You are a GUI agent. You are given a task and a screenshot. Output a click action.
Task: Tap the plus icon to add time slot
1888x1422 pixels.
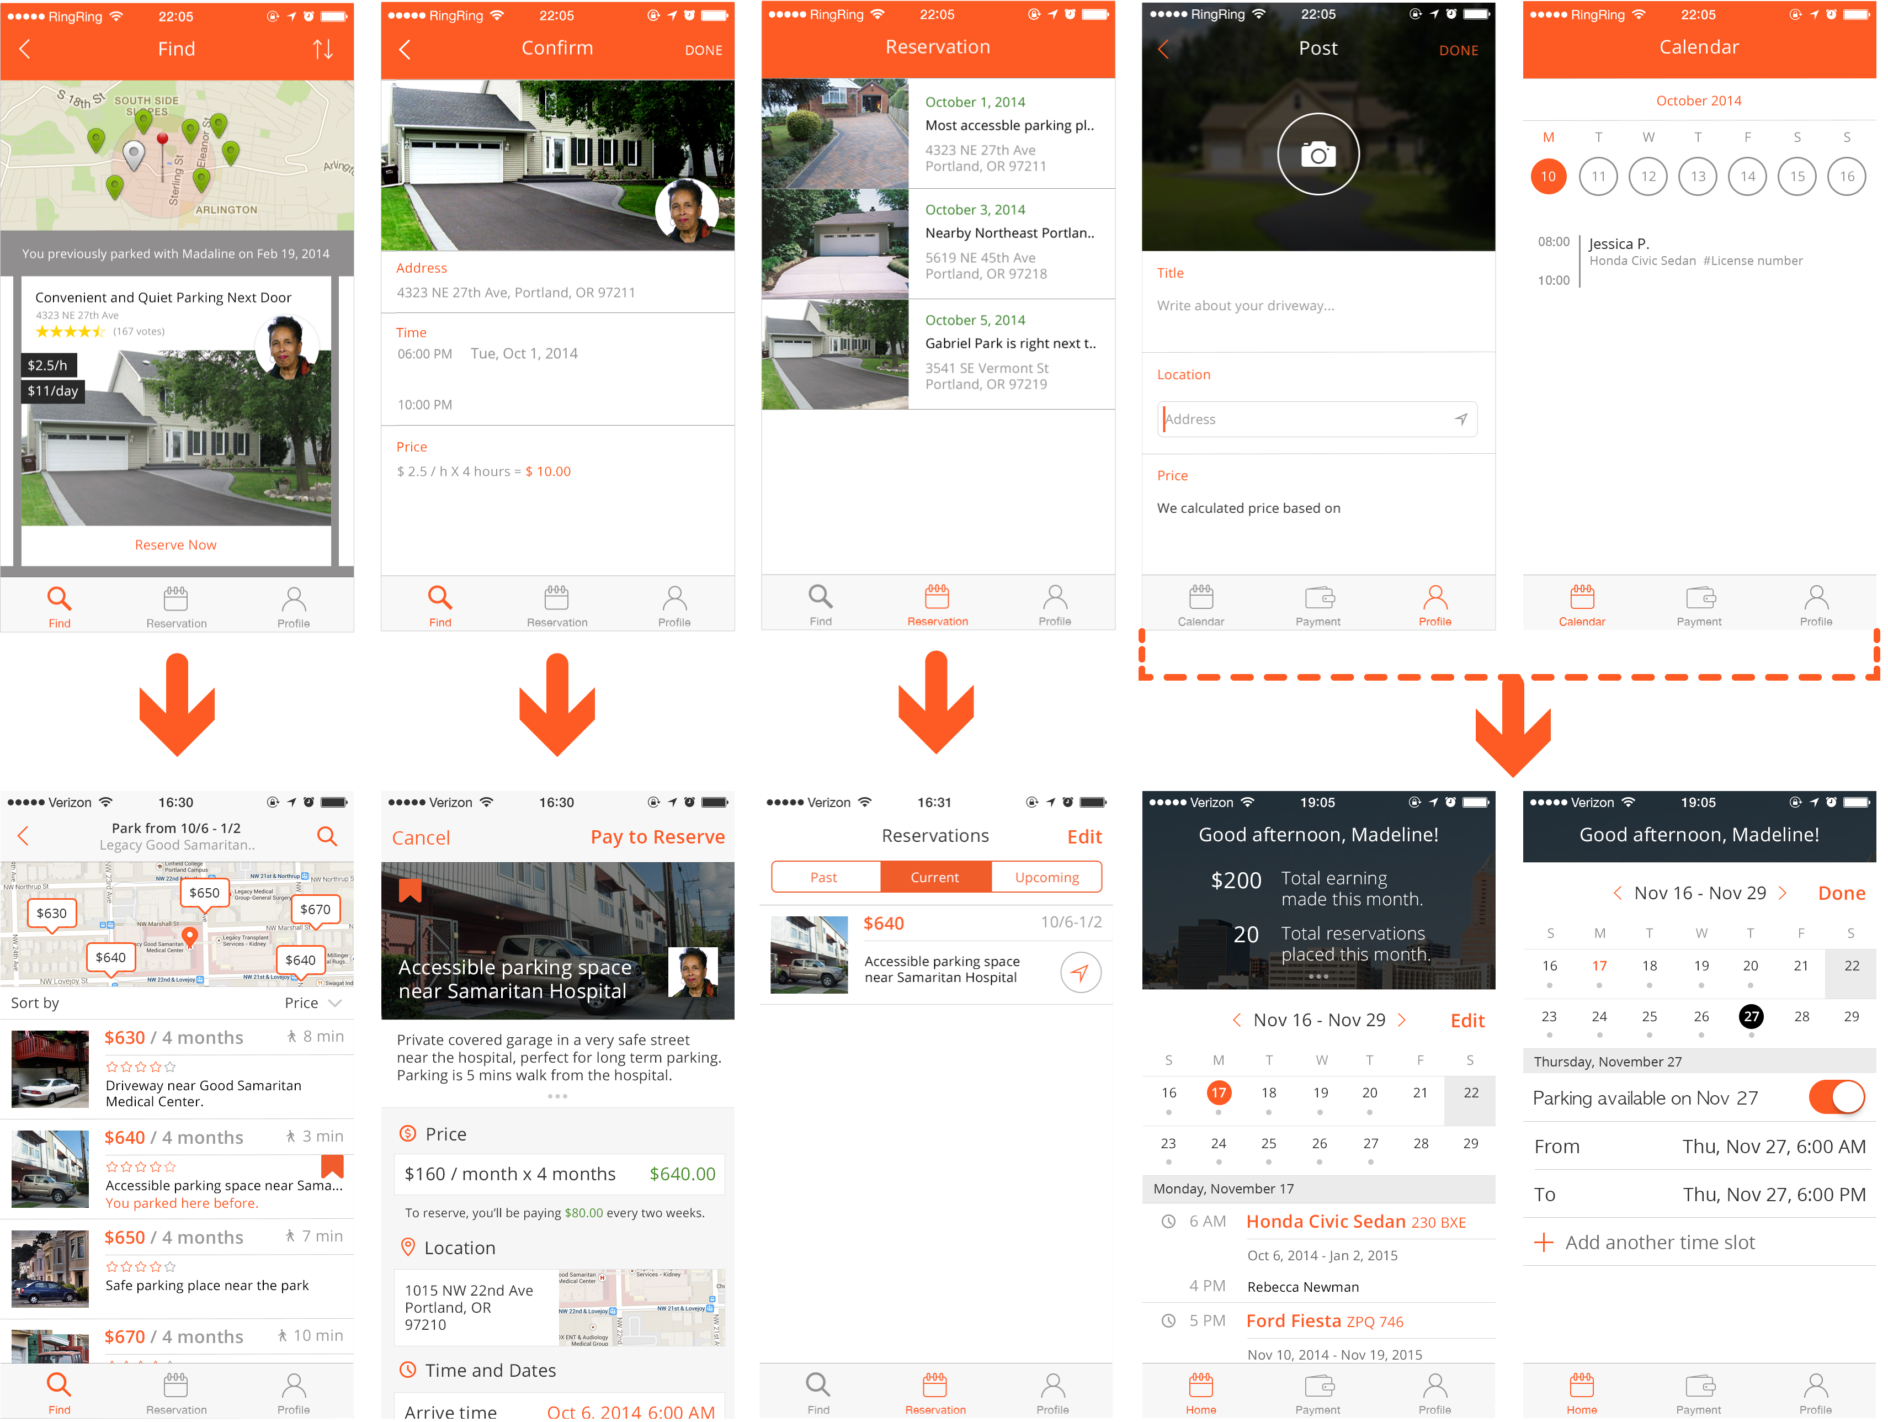coord(1543,1242)
